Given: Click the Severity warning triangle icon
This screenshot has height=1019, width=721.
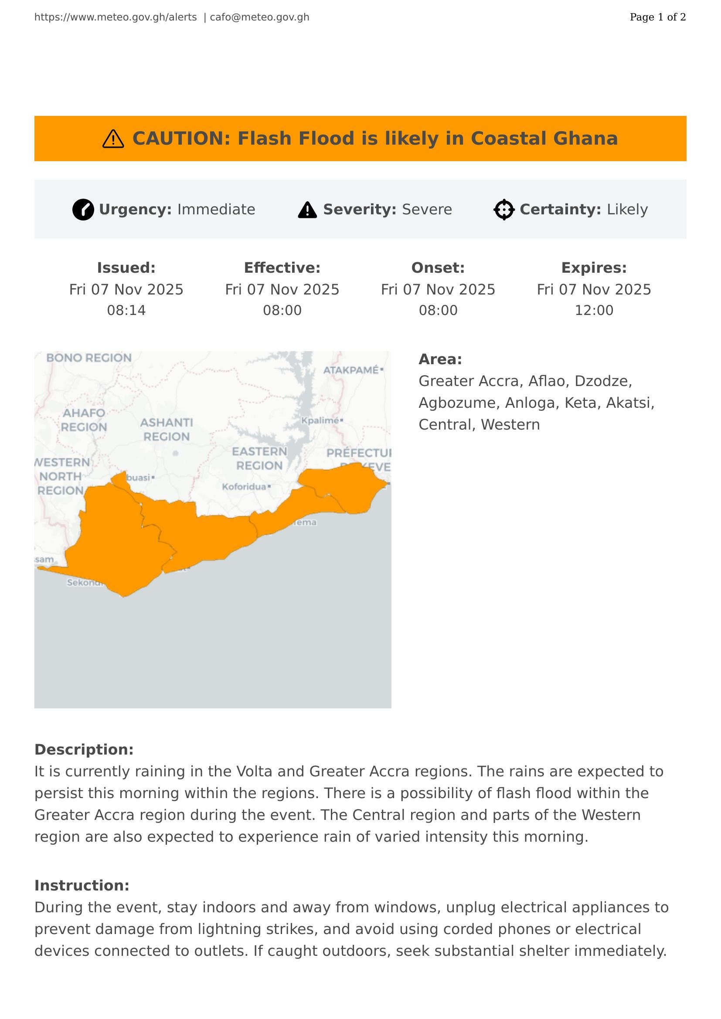Looking at the screenshot, I should point(307,210).
